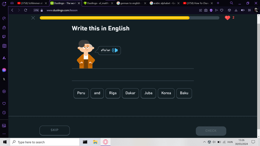Tap the Juba word tile
The width and height of the screenshot is (260, 146).
click(148, 93)
